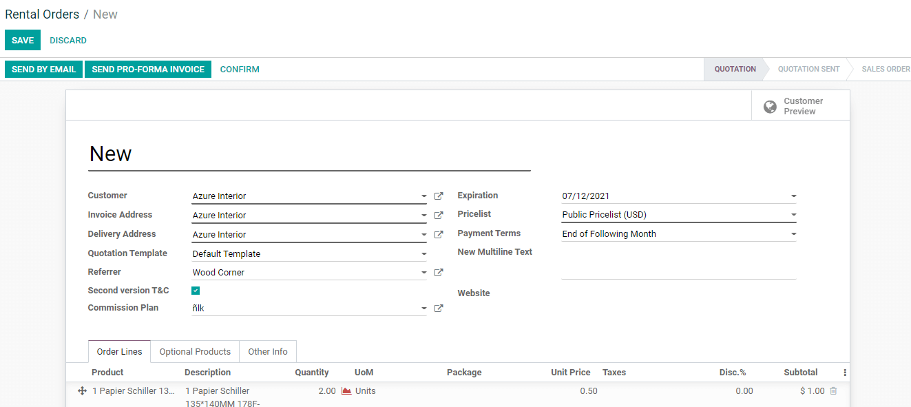Switch to the Order Lines tab
Screen dimensions: 911x407
tap(119, 351)
